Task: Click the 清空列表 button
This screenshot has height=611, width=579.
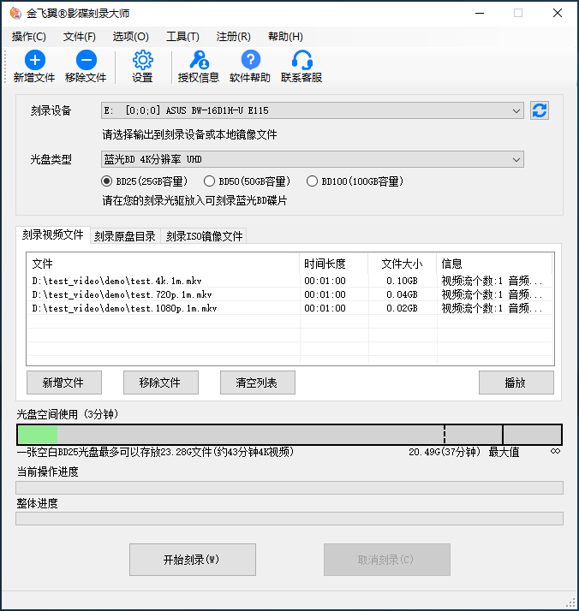Action: point(258,383)
